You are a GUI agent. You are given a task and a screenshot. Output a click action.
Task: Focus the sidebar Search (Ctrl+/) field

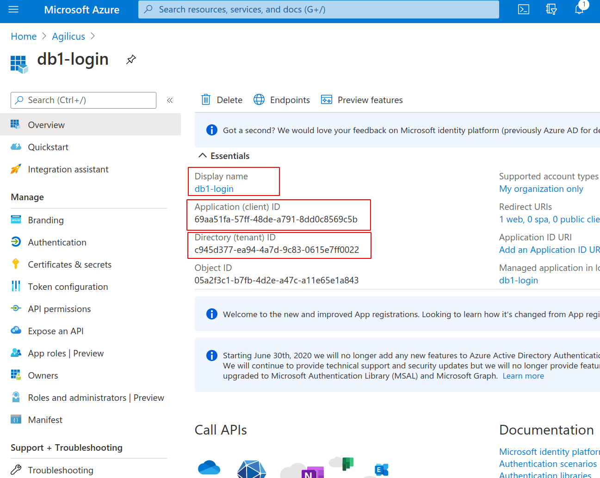[x=83, y=100]
